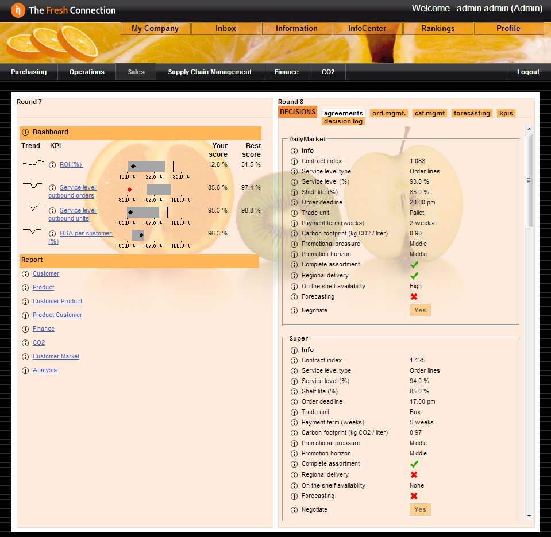Click info icon next to Product Customer report

(25, 315)
